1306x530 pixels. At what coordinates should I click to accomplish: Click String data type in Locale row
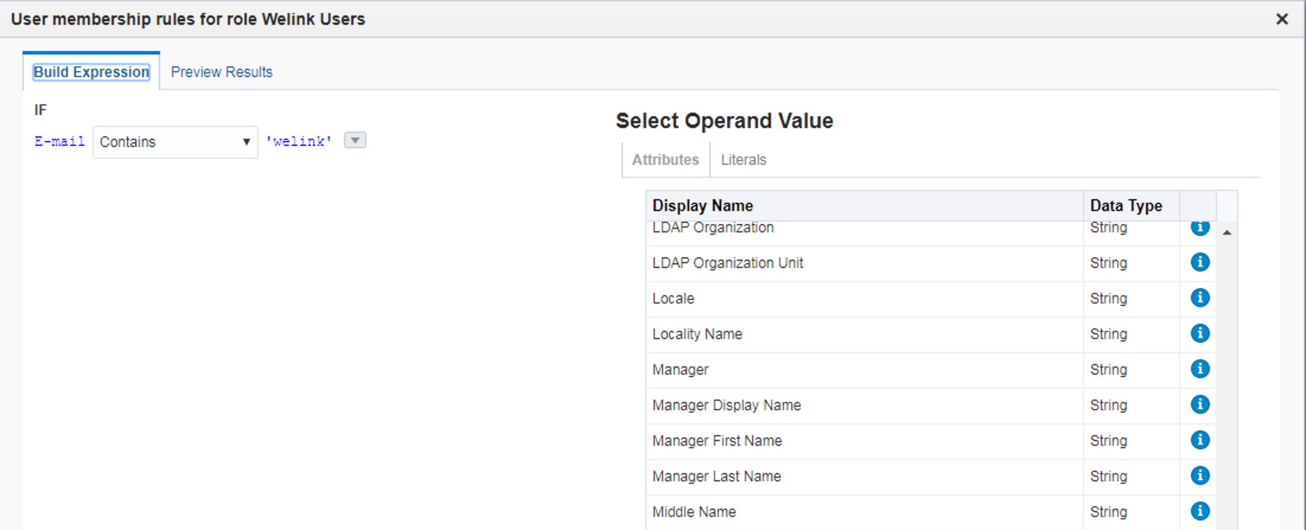point(1108,298)
